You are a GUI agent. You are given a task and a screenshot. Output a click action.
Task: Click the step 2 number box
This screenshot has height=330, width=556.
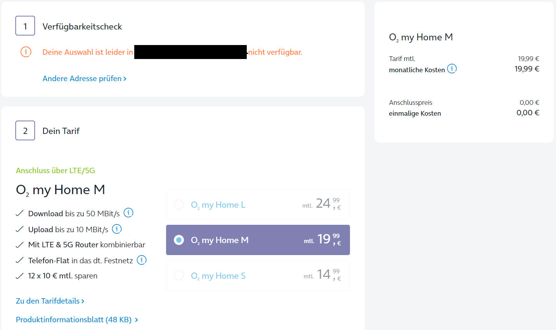coord(25,130)
